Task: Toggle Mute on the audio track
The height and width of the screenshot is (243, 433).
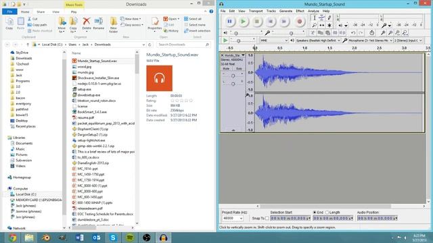Action: point(226,68)
